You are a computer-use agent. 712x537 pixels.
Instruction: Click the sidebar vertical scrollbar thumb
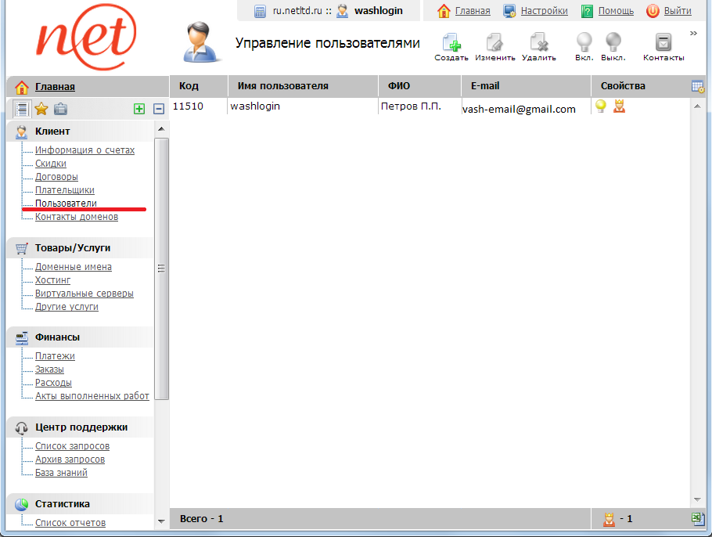click(x=162, y=268)
